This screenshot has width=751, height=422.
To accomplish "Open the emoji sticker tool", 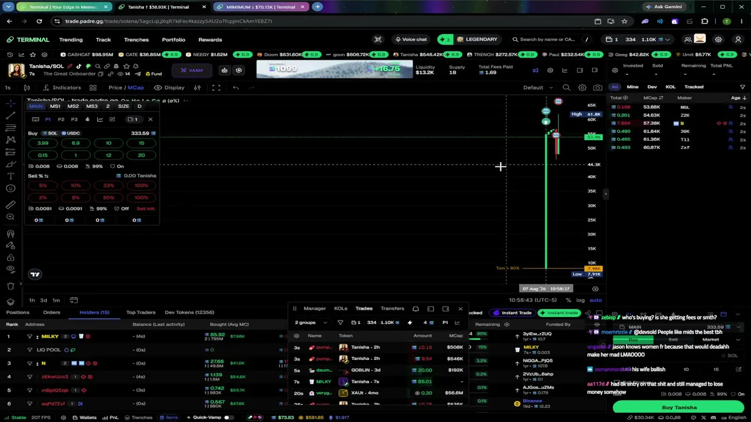I will click(x=11, y=188).
